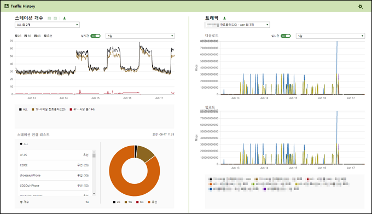Open the 'ALL 외 2개' station dropdown
The height and width of the screenshot is (214, 372).
tap(47, 25)
